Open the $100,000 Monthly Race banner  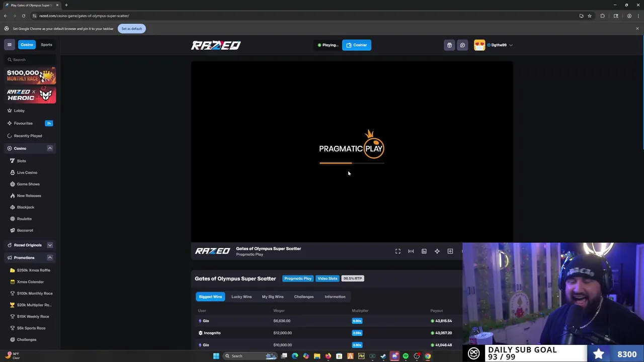(x=31, y=76)
